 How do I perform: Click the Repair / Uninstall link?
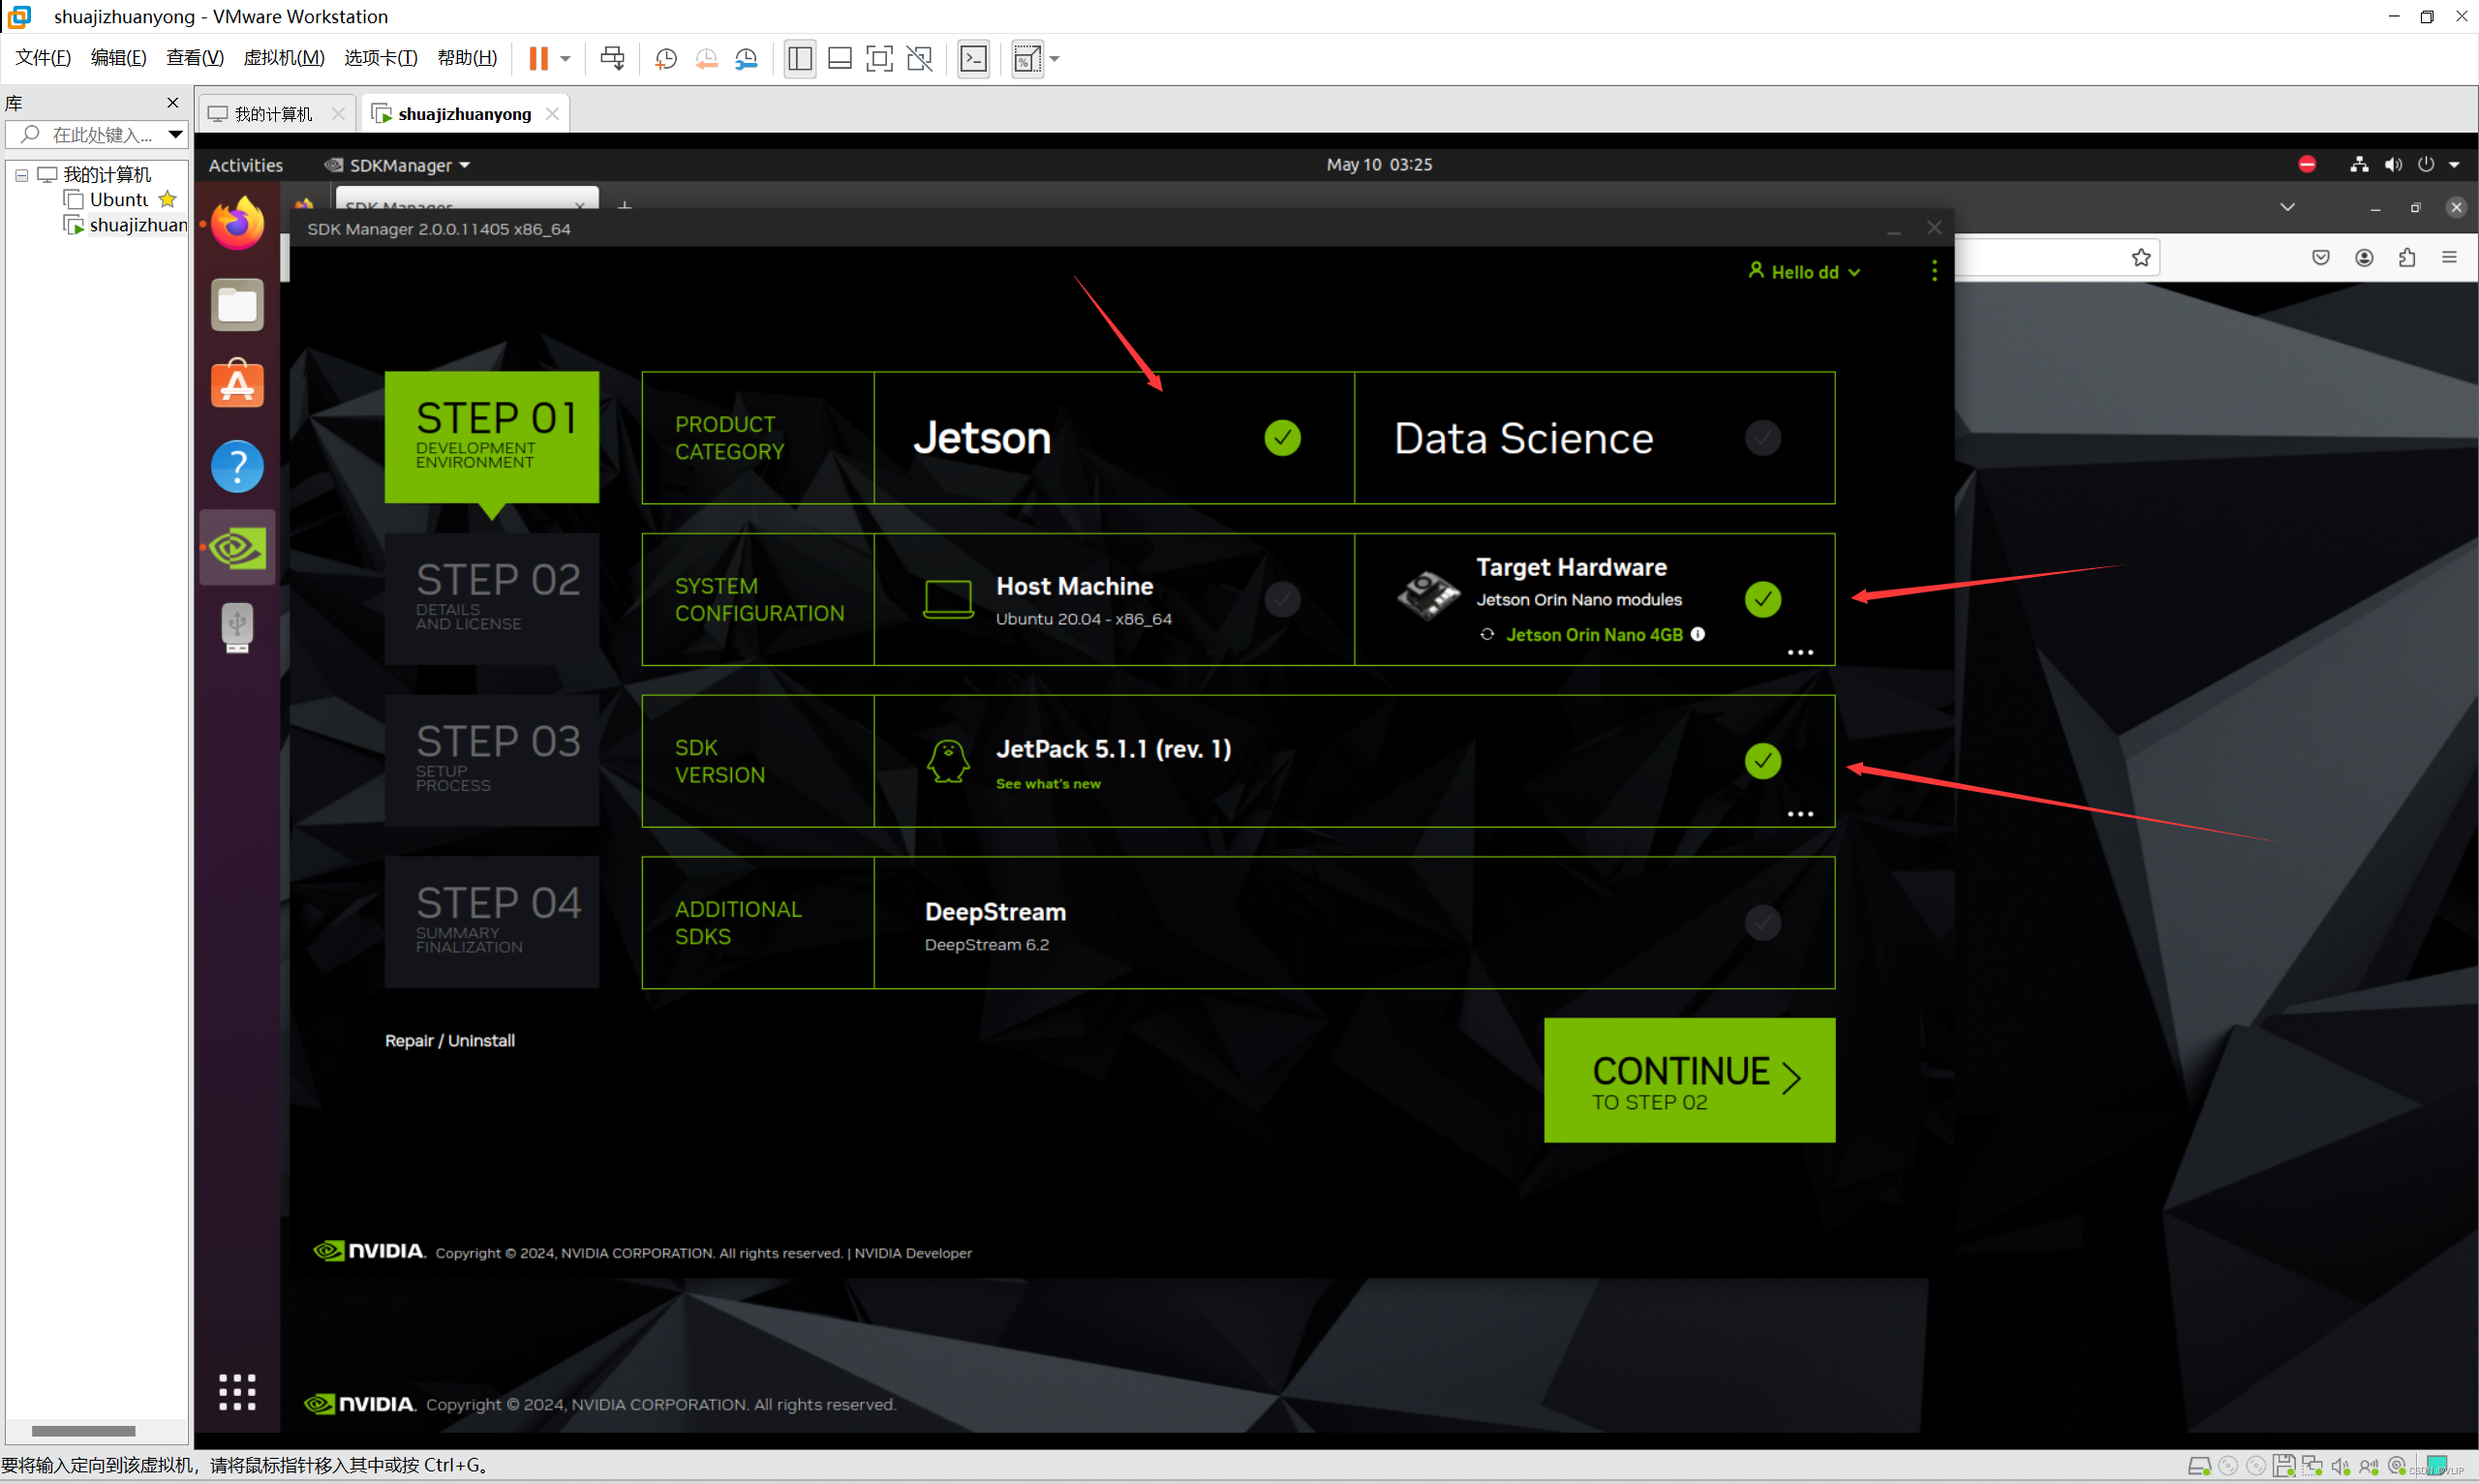pos(450,1040)
